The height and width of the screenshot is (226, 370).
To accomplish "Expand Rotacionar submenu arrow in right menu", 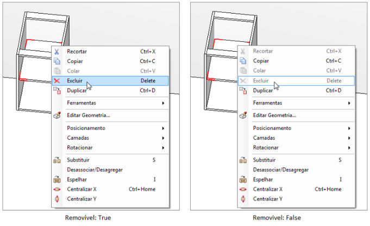I will (349, 148).
